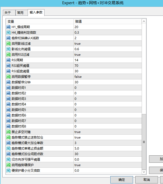This screenshot has width=163, height=184.
Task: Switch to the 关于 tab
Action: click(9, 13)
